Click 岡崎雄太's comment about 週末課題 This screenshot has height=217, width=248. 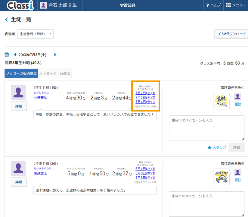95,190
